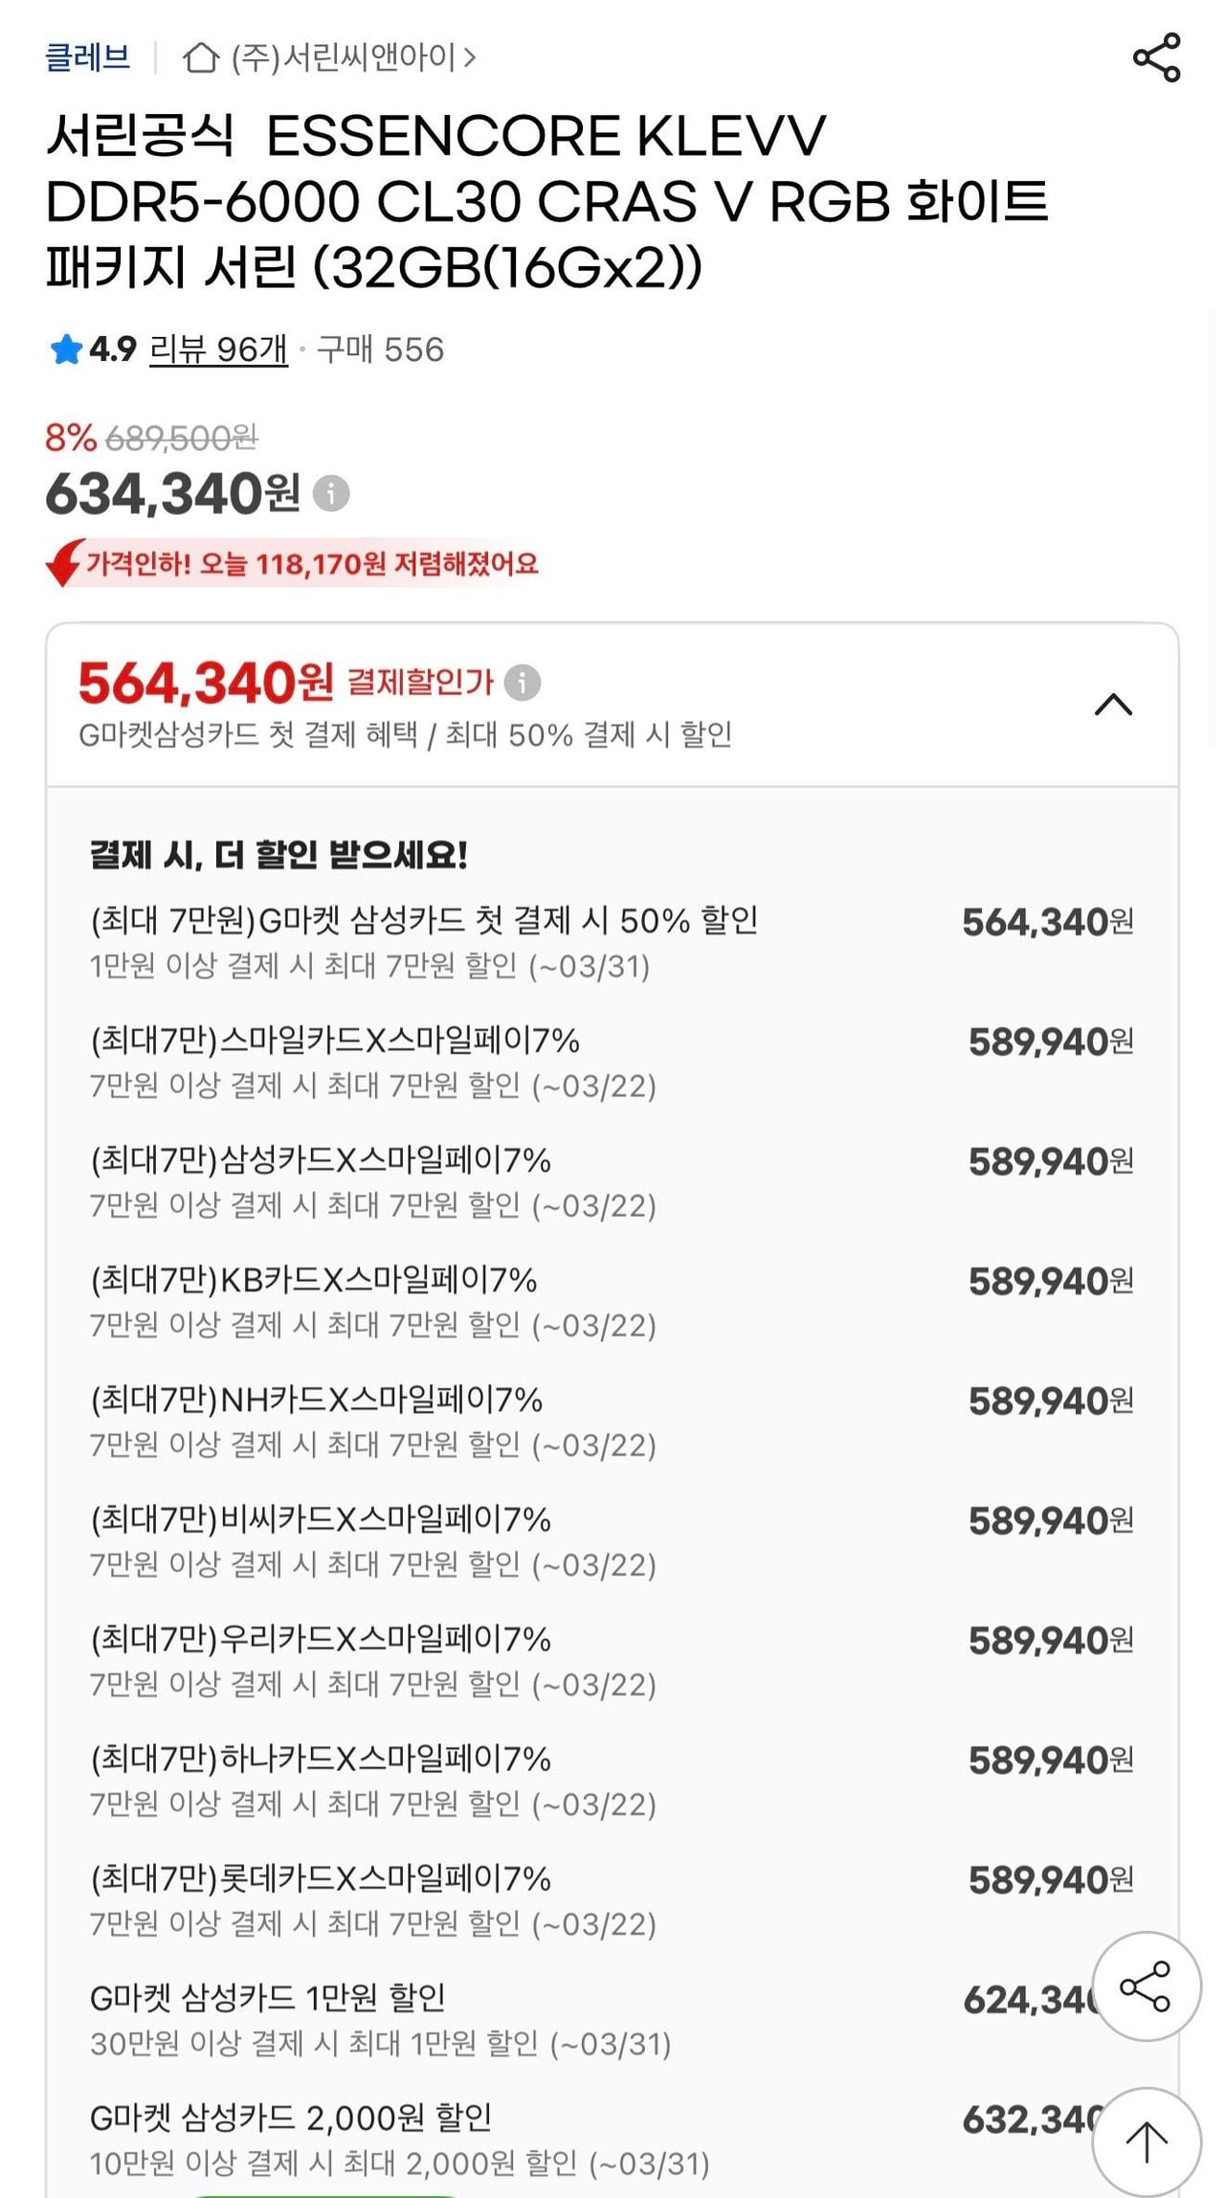Open the 리뷰 96개 reviews link
The image size is (1225, 2198).
pyautogui.click(x=218, y=350)
